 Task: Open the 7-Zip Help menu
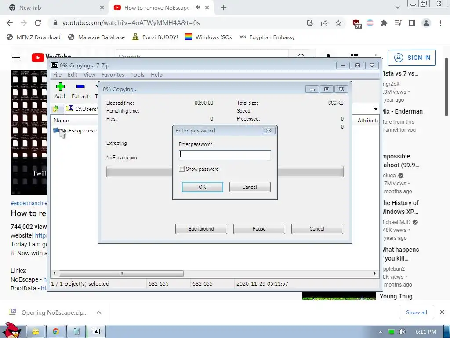click(x=156, y=75)
